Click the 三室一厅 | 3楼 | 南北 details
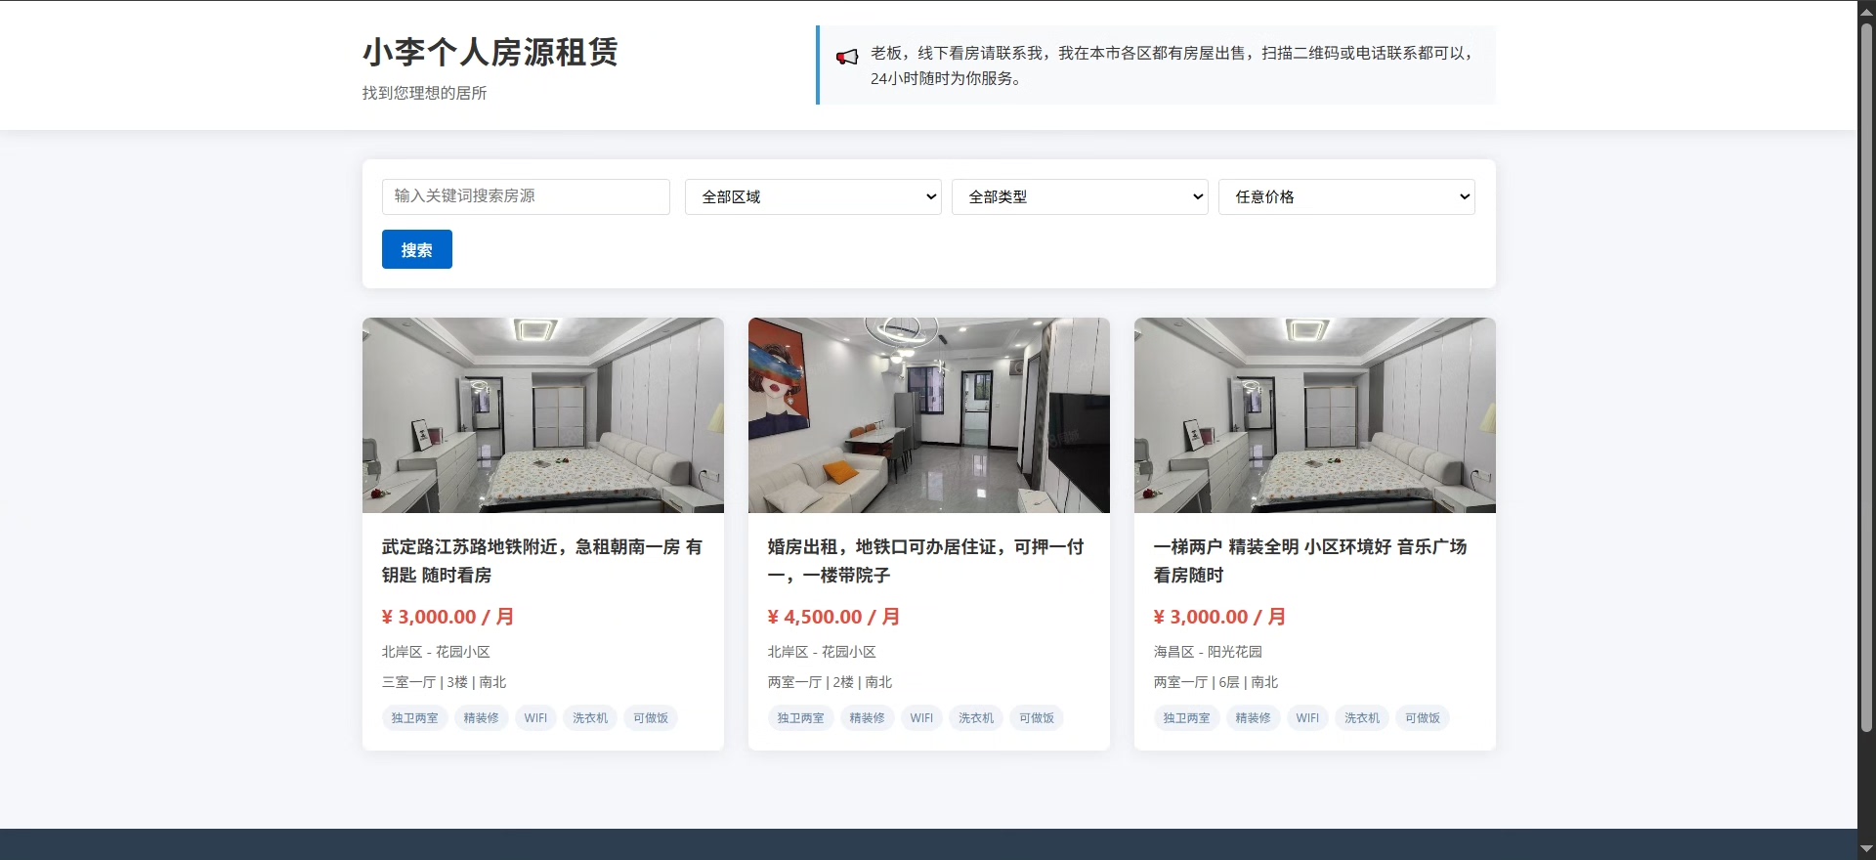Viewport: 1876px width, 860px height. coord(444,682)
